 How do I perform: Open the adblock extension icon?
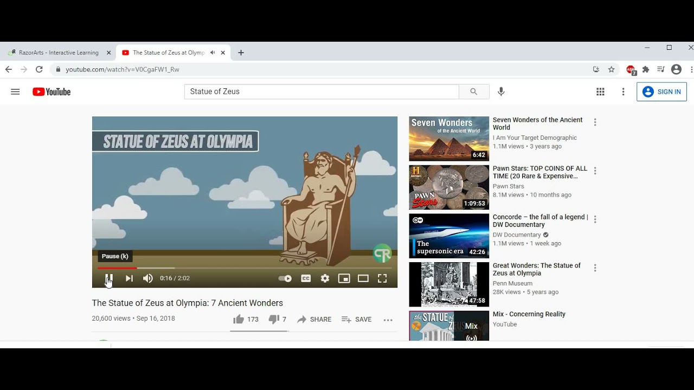point(631,70)
